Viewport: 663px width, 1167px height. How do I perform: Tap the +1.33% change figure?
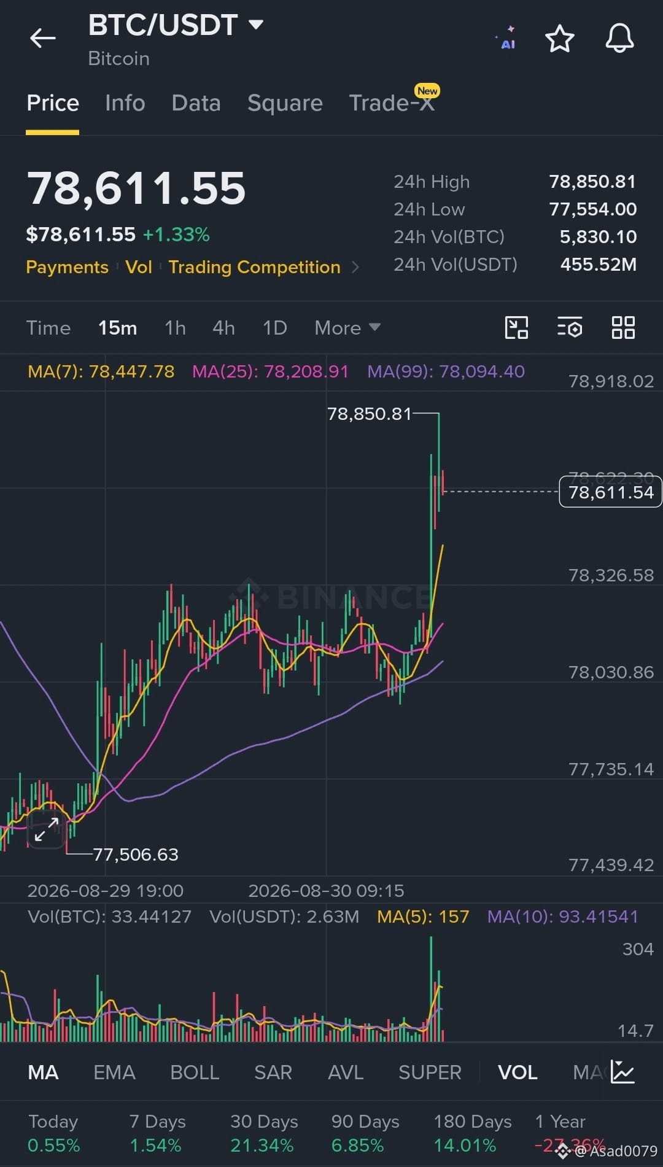[x=176, y=235]
